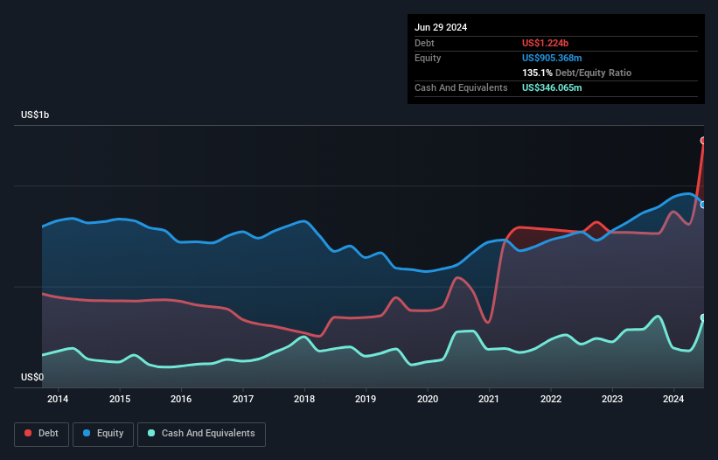Click the US$346.065m cash value
Image resolution: width=718 pixels, height=460 pixels.
point(552,87)
